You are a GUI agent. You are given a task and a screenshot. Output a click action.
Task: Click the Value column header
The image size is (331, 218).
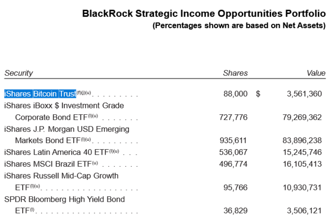(316, 73)
